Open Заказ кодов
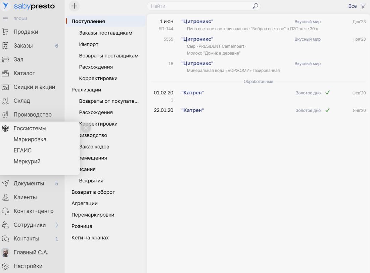Screen dimensions: 370x273 (94, 146)
